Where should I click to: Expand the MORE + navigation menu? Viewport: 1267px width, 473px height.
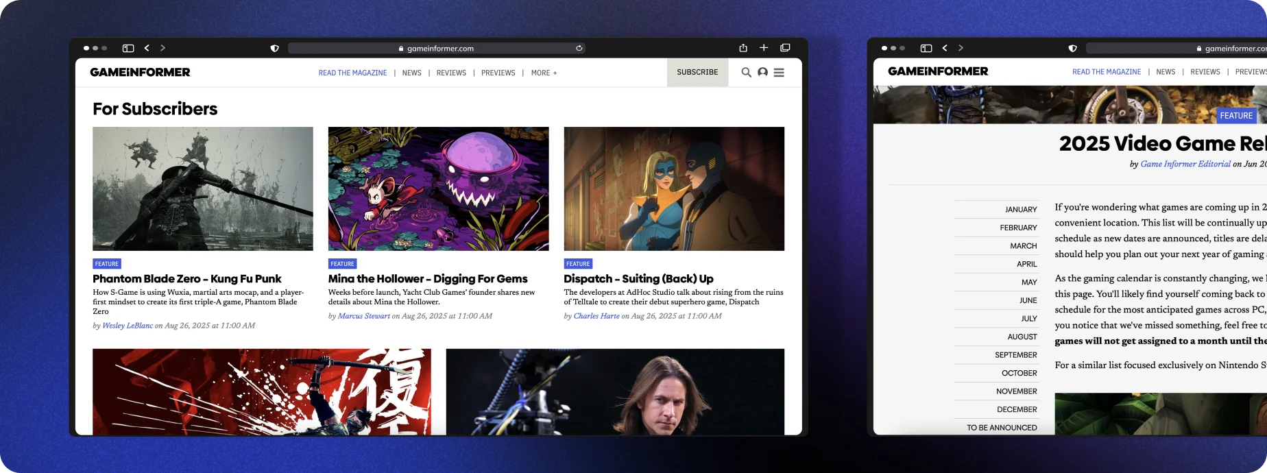(x=544, y=73)
